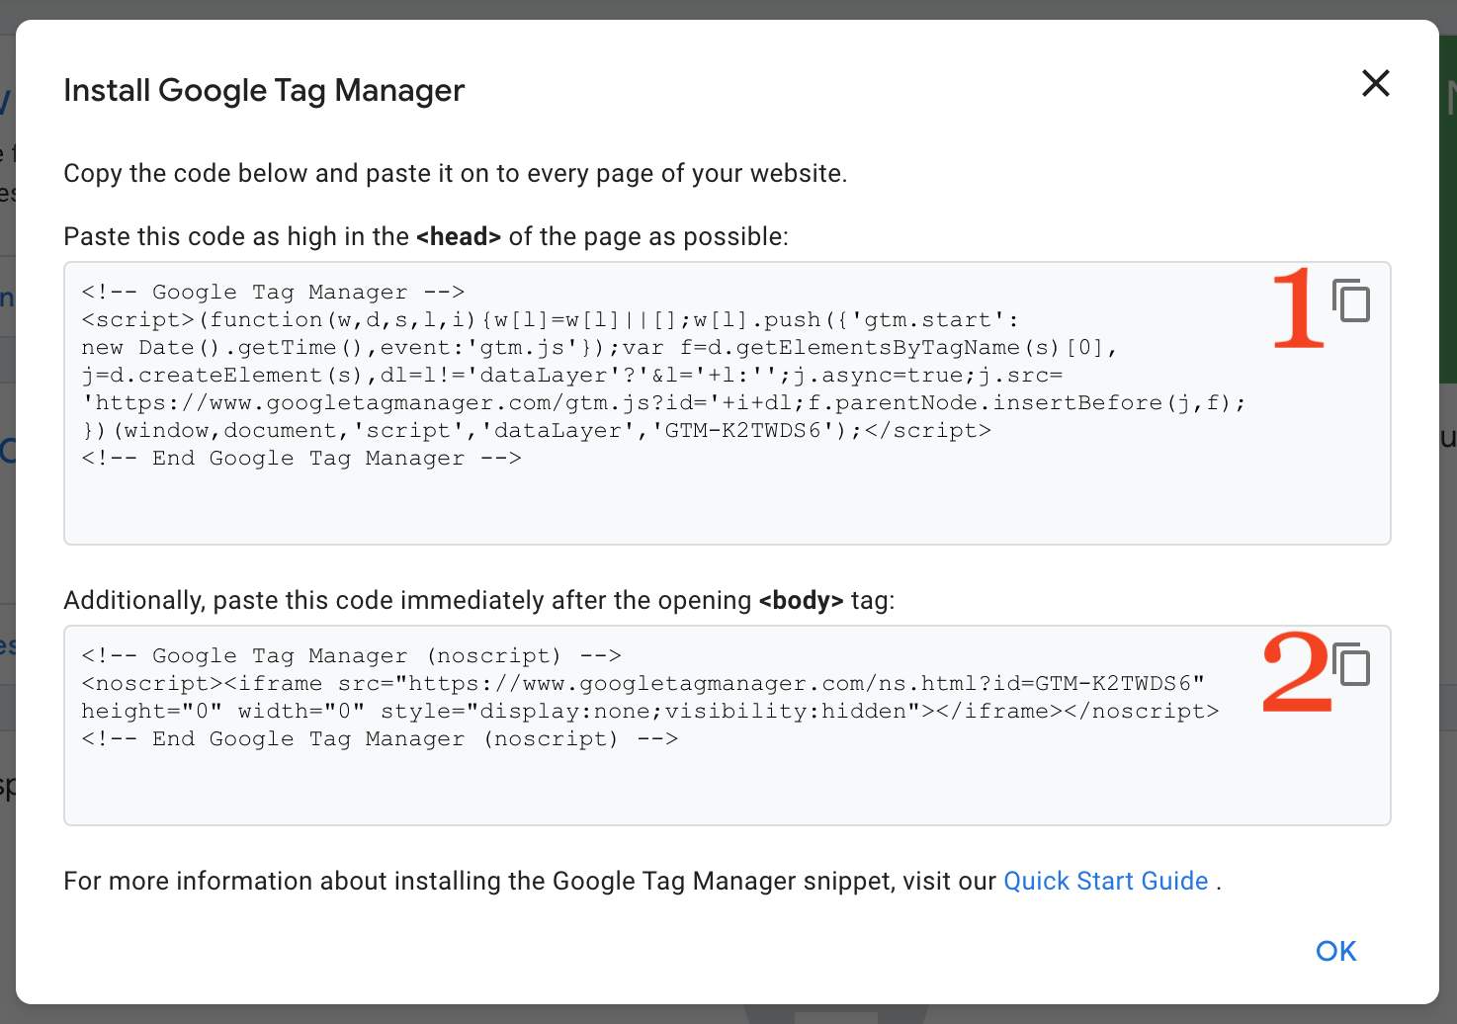Viewport: 1457px width, 1024px height.
Task: Copy the head section GTM snippet
Action: 1350,301
